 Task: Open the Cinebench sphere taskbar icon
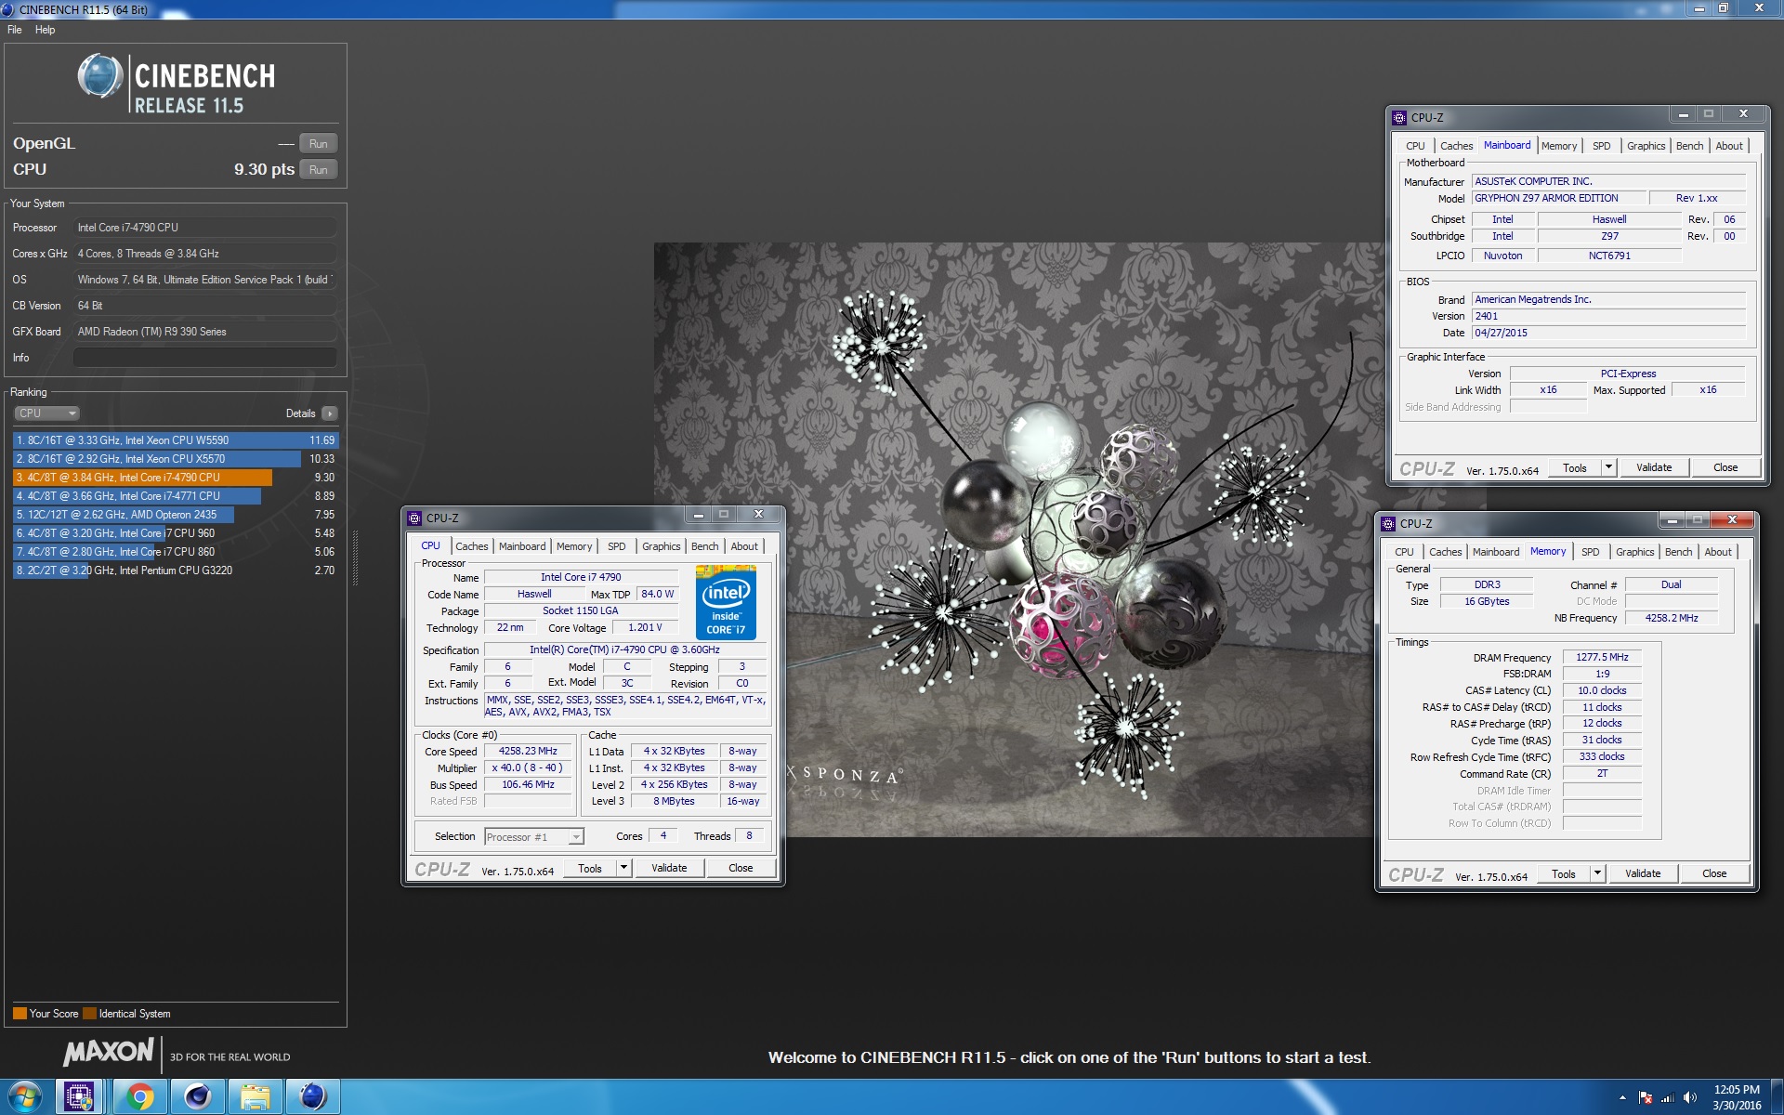tap(197, 1097)
